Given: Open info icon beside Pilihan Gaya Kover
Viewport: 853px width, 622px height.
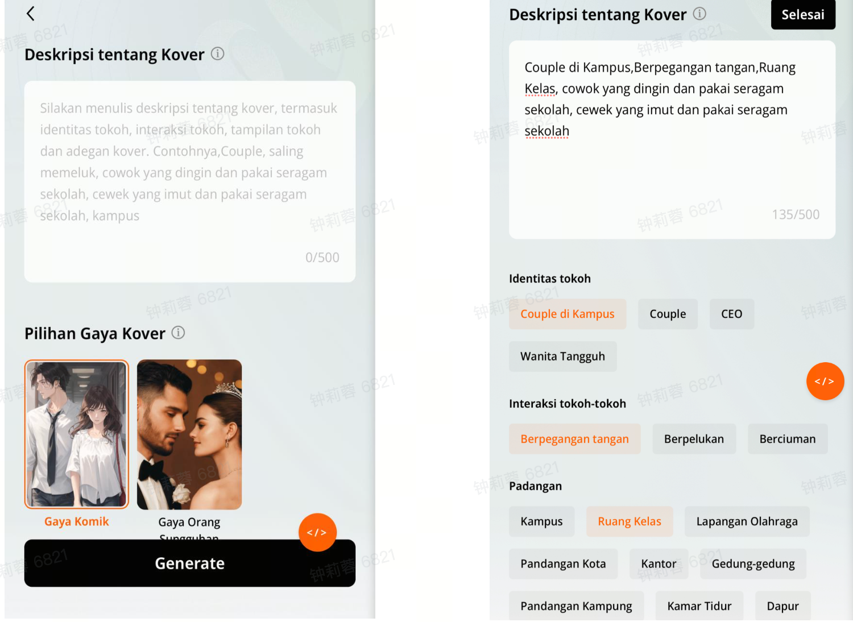Looking at the screenshot, I should (x=178, y=333).
